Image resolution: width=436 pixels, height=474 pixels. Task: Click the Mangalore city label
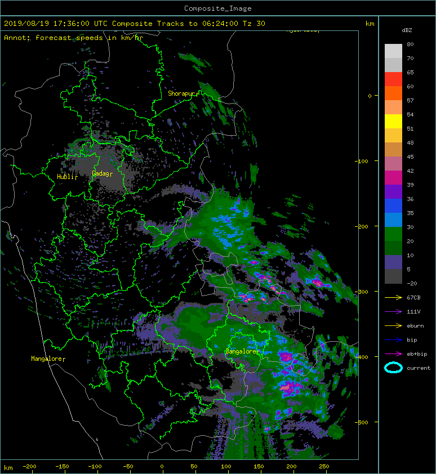(47, 359)
